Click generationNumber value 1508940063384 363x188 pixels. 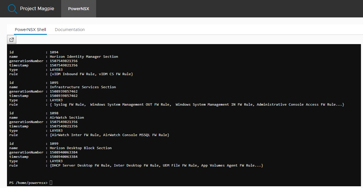coord(64,152)
